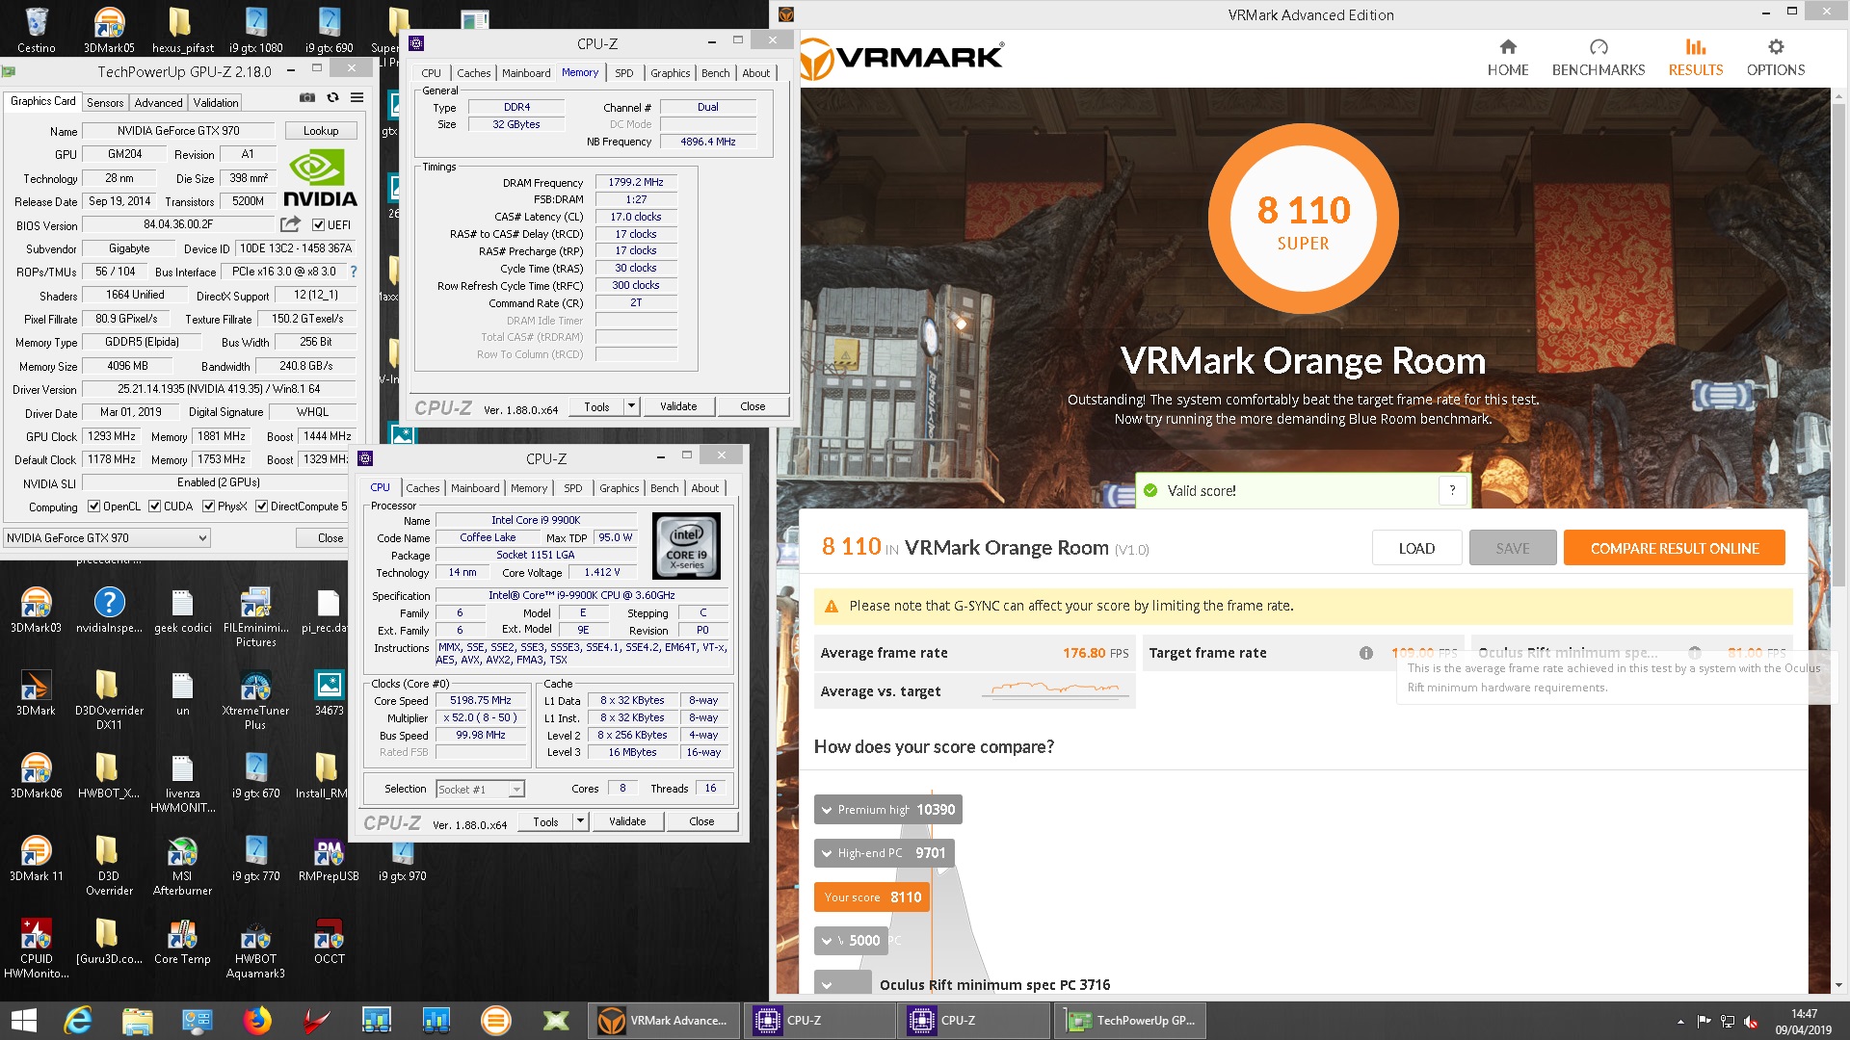The height and width of the screenshot is (1040, 1850).
Task: Launch Internet Explorer from the taskbar
Action: 77,1021
